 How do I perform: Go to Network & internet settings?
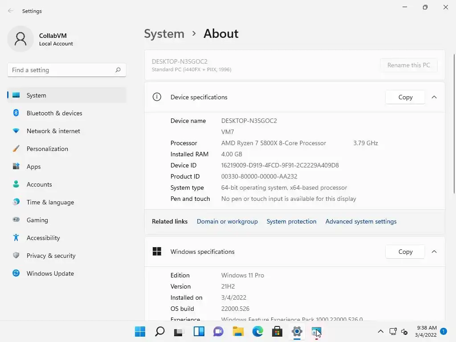tap(67, 131)
